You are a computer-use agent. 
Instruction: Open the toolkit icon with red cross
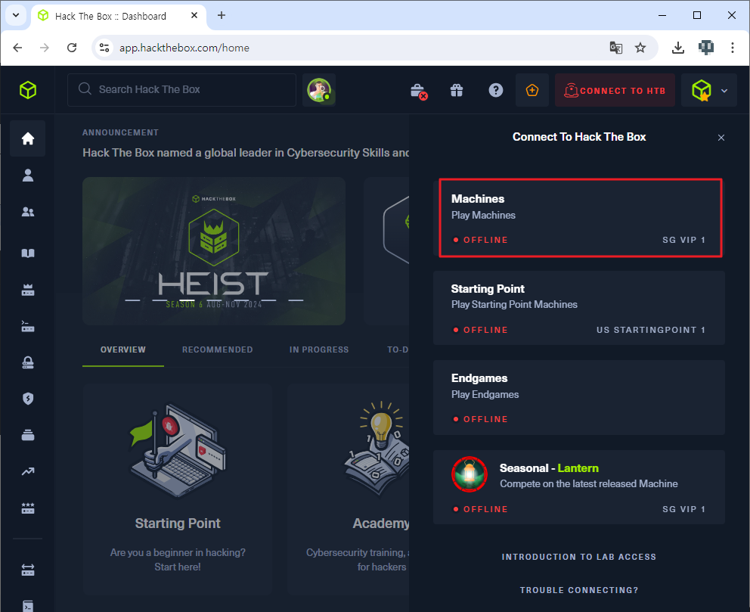(x=419, y=91)
